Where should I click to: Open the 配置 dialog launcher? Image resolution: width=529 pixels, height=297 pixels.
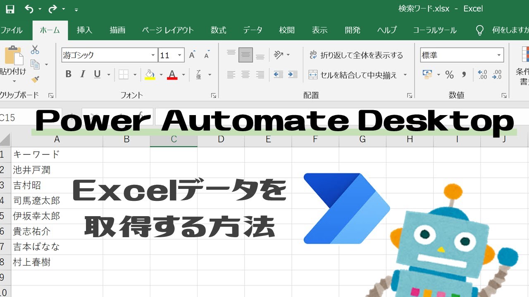(410, 95)
